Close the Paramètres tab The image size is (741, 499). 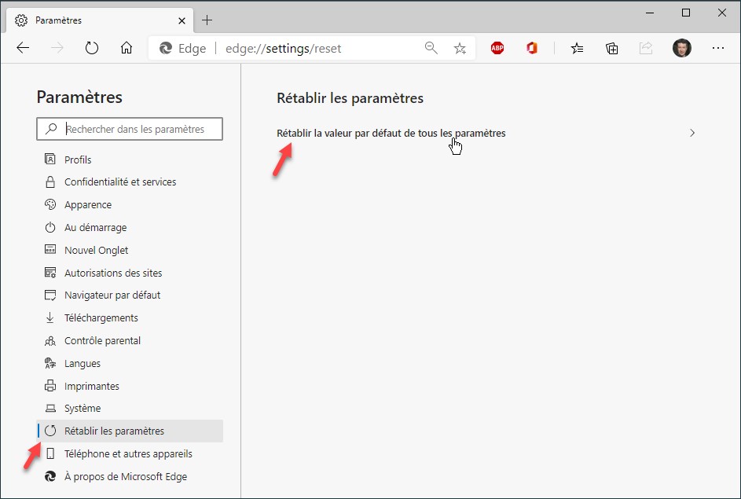click(182, 20)
